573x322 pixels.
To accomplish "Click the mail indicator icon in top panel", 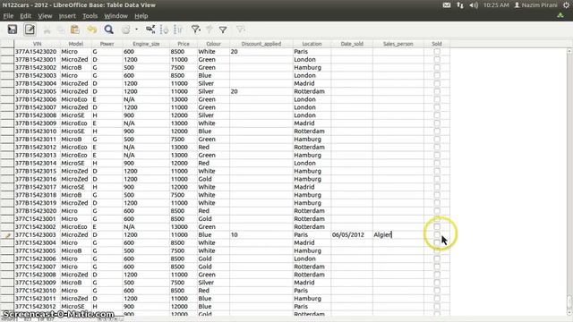I will tap(447, 5).
